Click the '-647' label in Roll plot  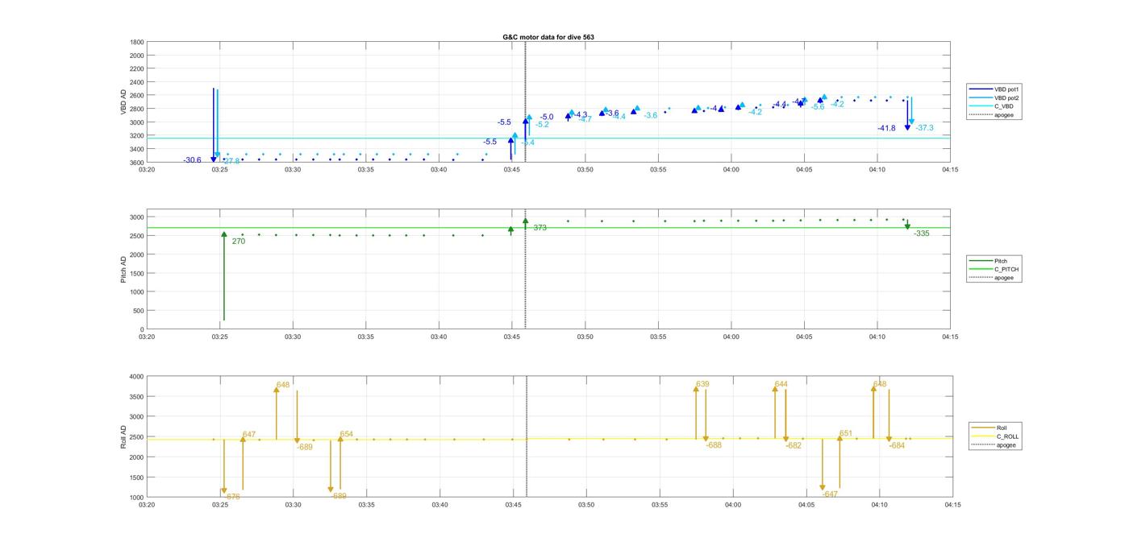point(830,494)
